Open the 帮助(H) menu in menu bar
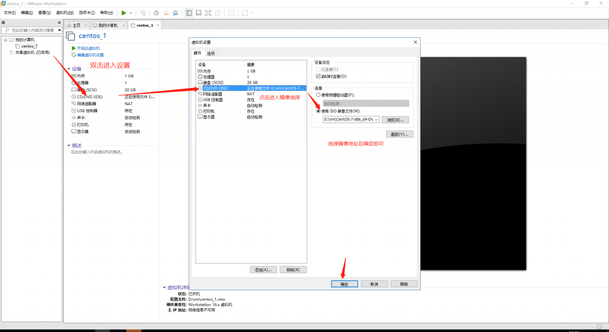 coord(107,13)
